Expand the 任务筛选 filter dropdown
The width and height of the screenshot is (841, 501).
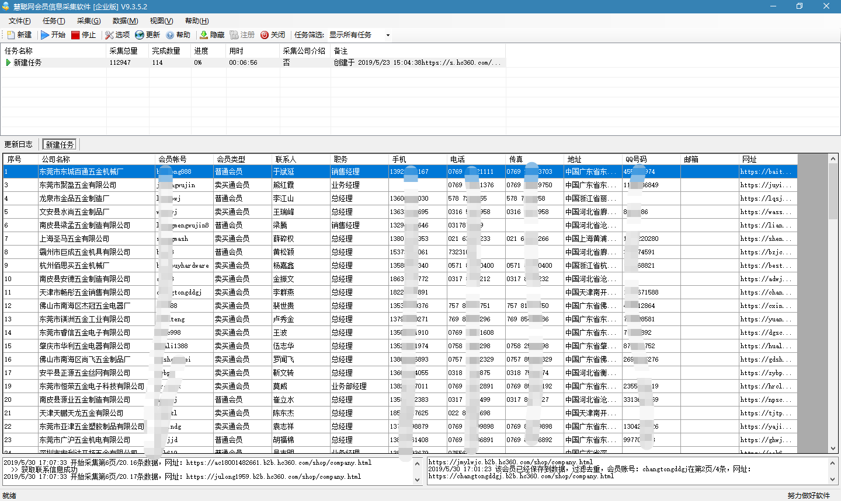[388, 35]
